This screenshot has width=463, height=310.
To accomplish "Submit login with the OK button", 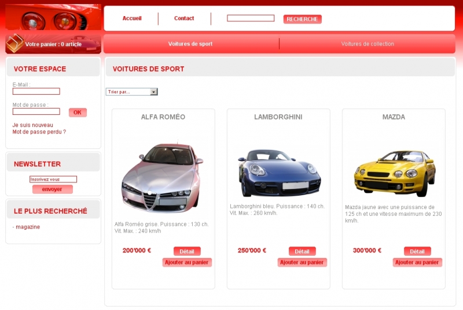I will [78, 113].
